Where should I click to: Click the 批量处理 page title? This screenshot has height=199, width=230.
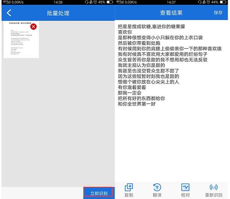point(58,13)
